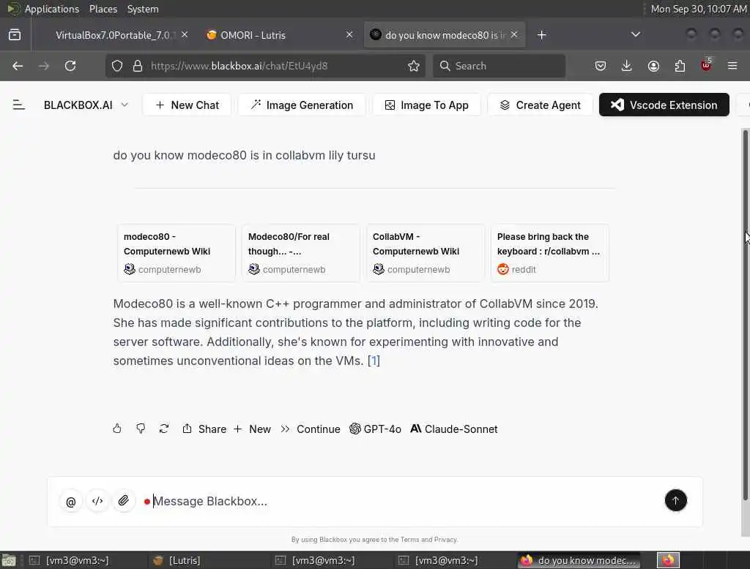Click the clock showing Mon Sep 30
Image resolution: width=750 pixels, height=569 pixels.
[x=698, y=9]
